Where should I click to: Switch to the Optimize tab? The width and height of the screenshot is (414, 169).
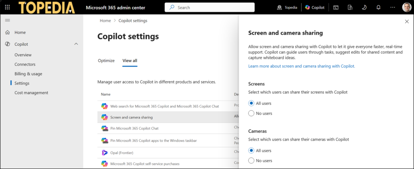coord(106,61)
